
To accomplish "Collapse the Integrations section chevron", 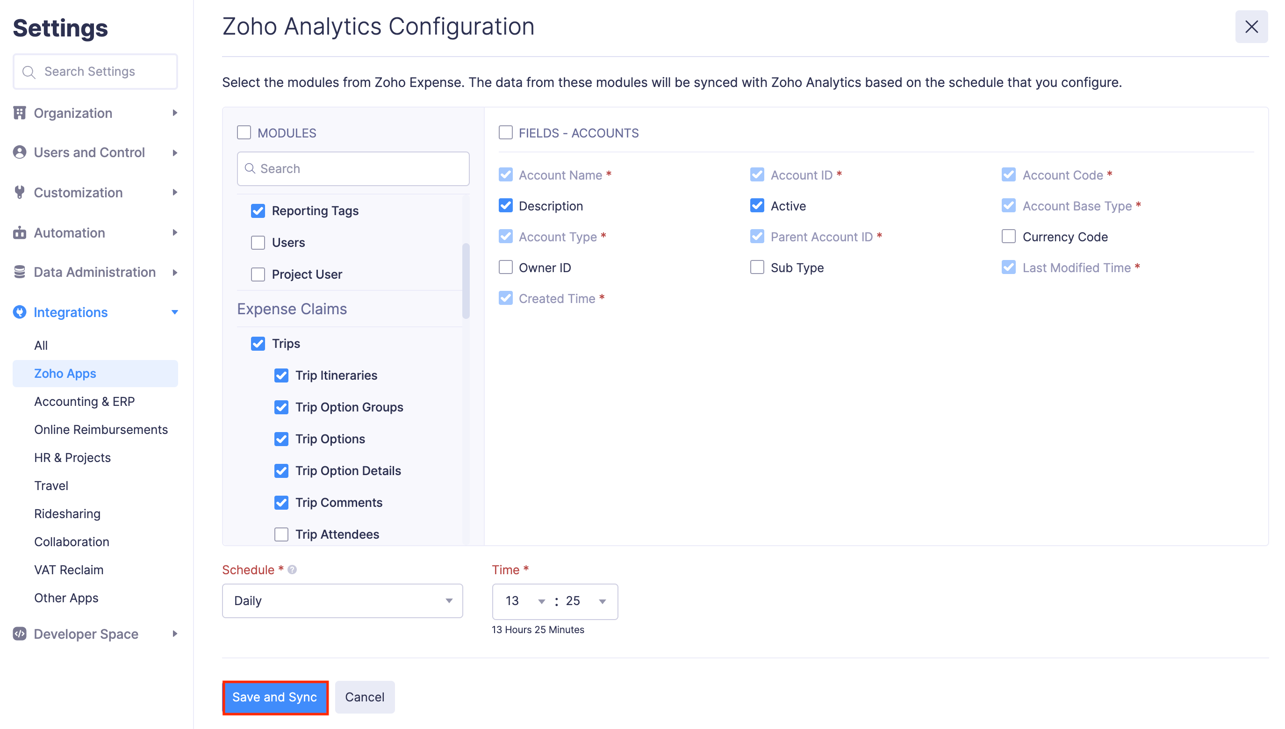I will [x=174, y=311].
